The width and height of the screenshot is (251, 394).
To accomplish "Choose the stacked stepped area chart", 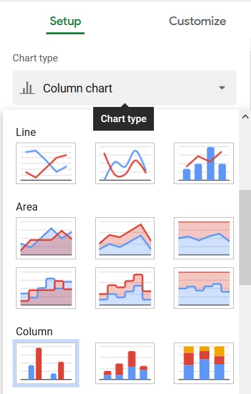I will pos(125,288).
